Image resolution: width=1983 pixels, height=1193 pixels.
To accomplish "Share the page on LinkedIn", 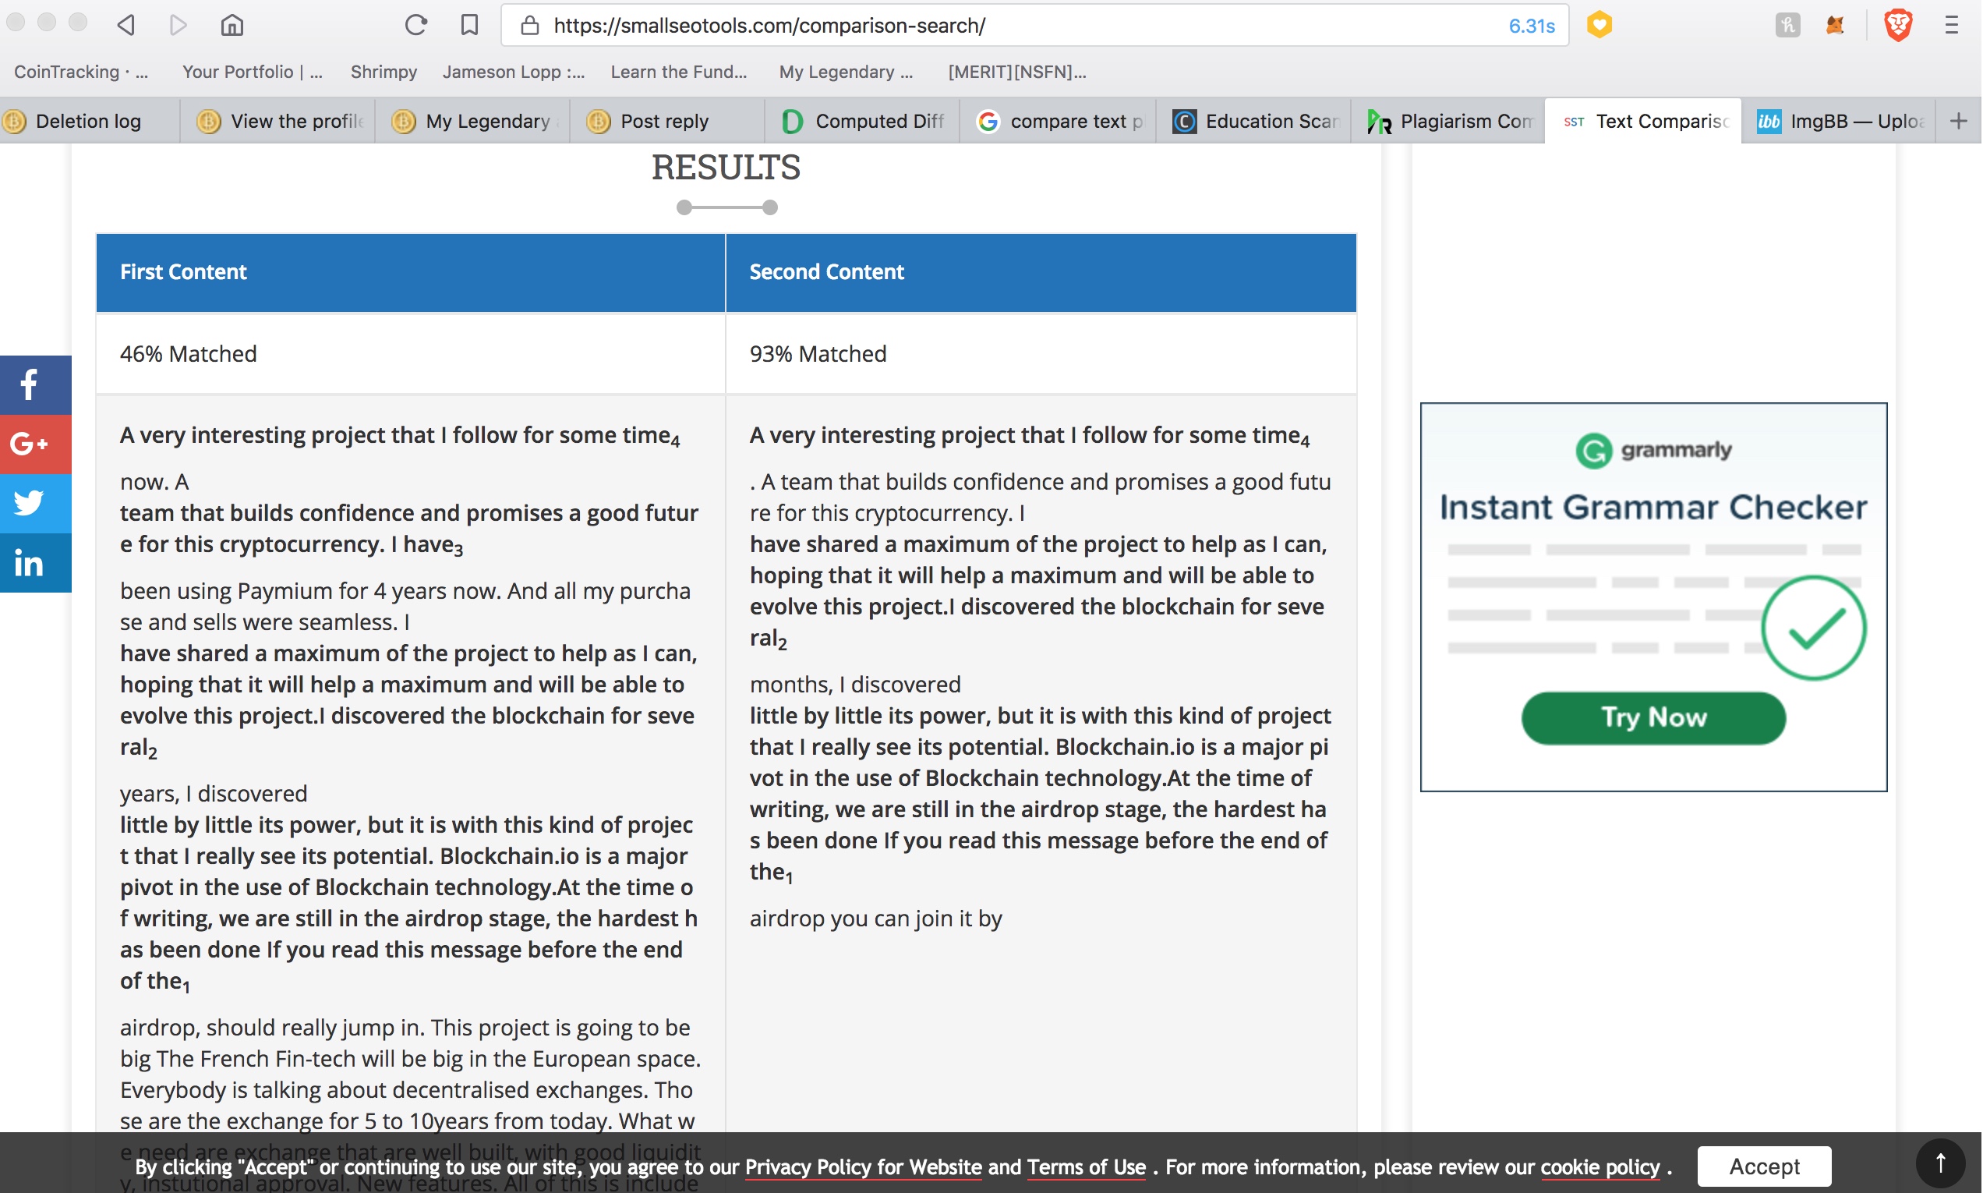I will click(35, 563).
